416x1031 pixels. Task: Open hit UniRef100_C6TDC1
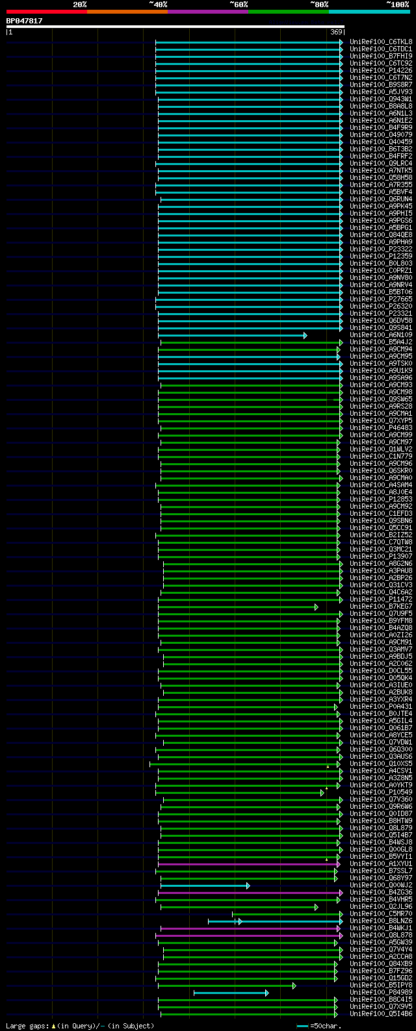click(x=381, y=49)
